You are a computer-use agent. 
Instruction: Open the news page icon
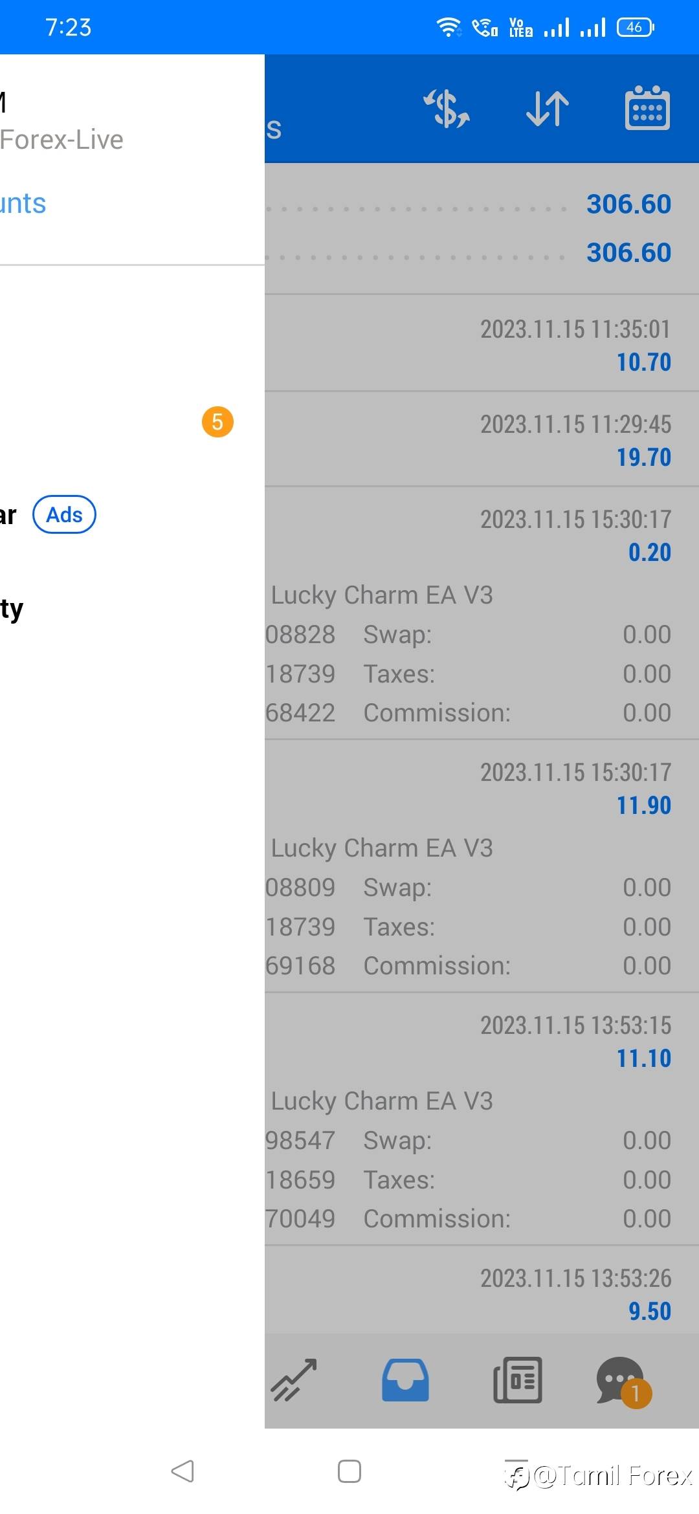pos(518,1379)
